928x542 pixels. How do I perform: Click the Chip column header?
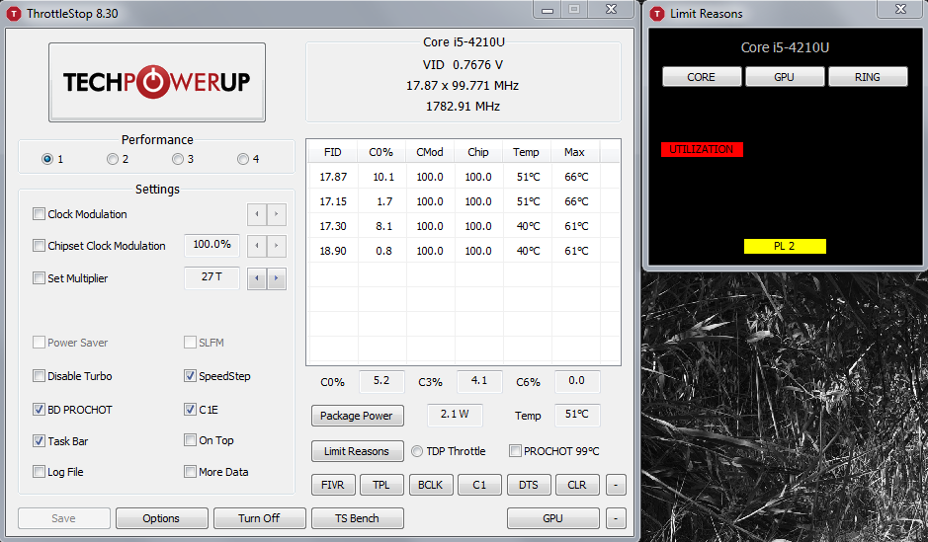(478, 152)
